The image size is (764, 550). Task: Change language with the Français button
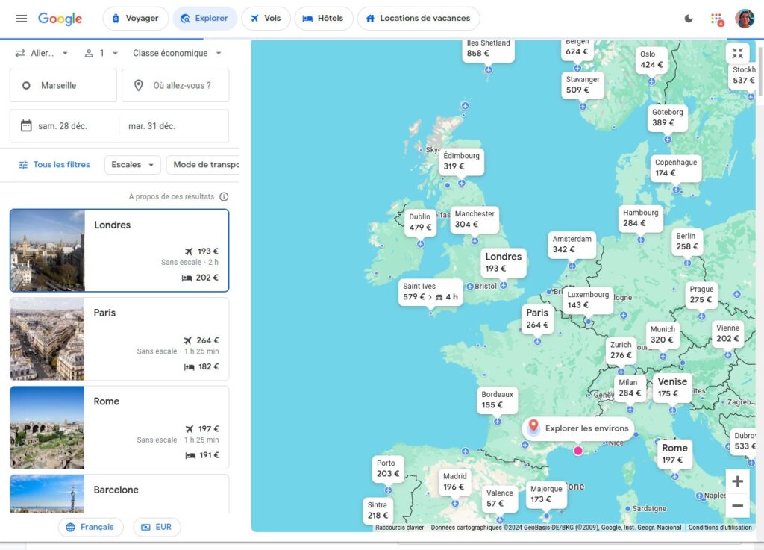click(x=90, y=527)
